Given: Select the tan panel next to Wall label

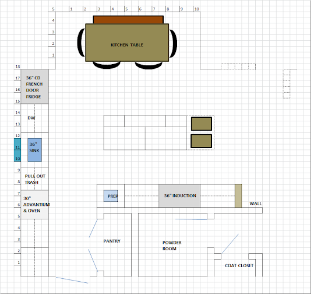Looking at the screenshot, I should point(238,196).
